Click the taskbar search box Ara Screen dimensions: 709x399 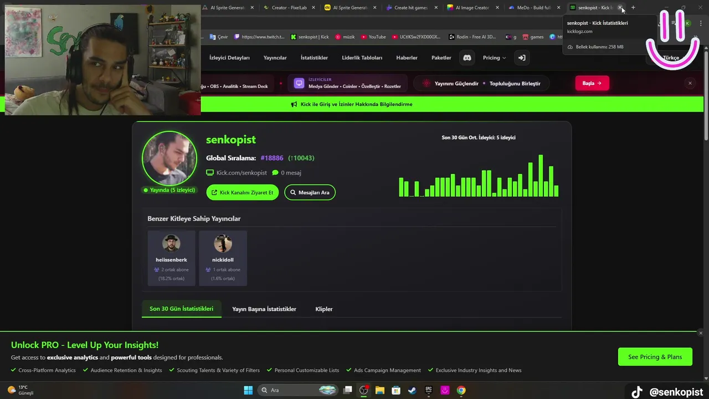click(298, 390)
